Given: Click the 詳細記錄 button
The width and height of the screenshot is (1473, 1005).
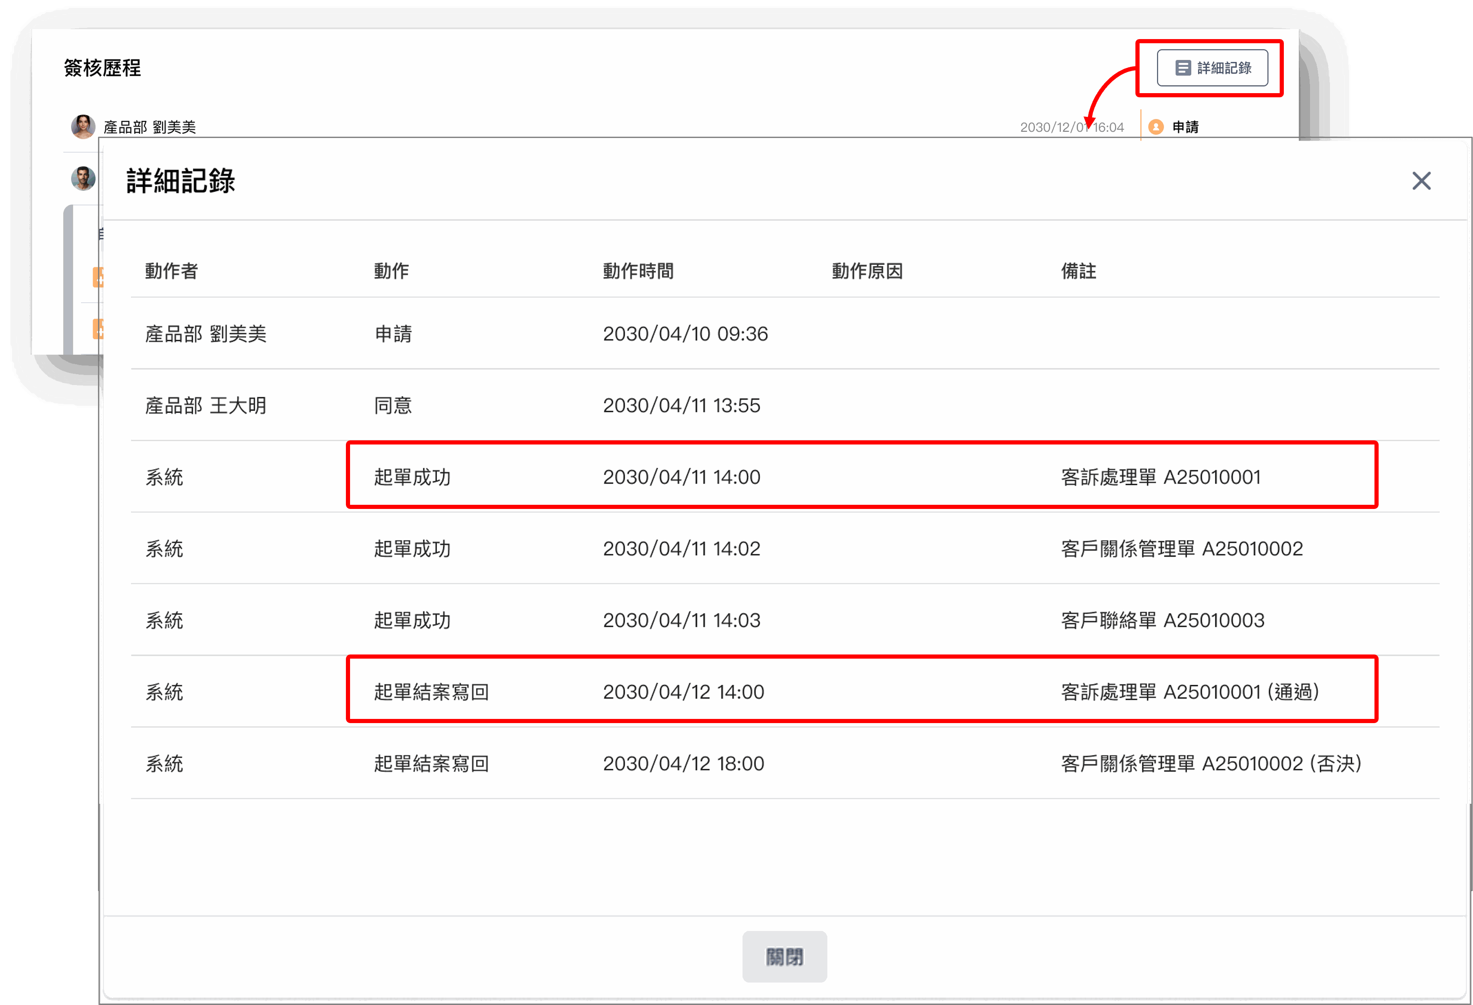Looking at the screenshot, I should [1212, 68].
